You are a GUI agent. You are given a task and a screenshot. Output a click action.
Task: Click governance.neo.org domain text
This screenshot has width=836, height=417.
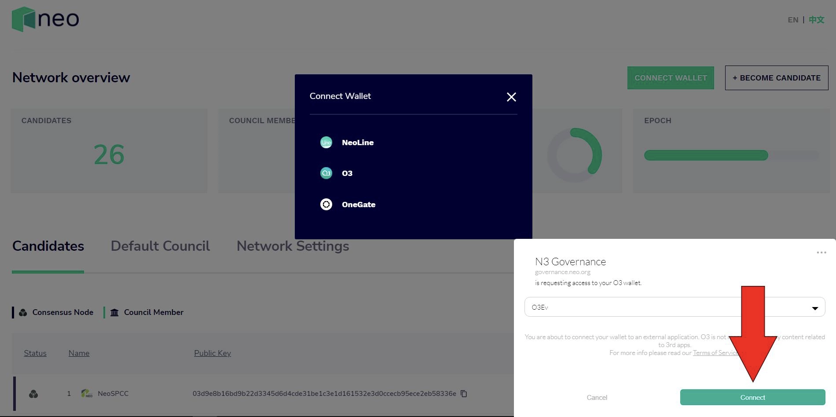tap(563, 272)
